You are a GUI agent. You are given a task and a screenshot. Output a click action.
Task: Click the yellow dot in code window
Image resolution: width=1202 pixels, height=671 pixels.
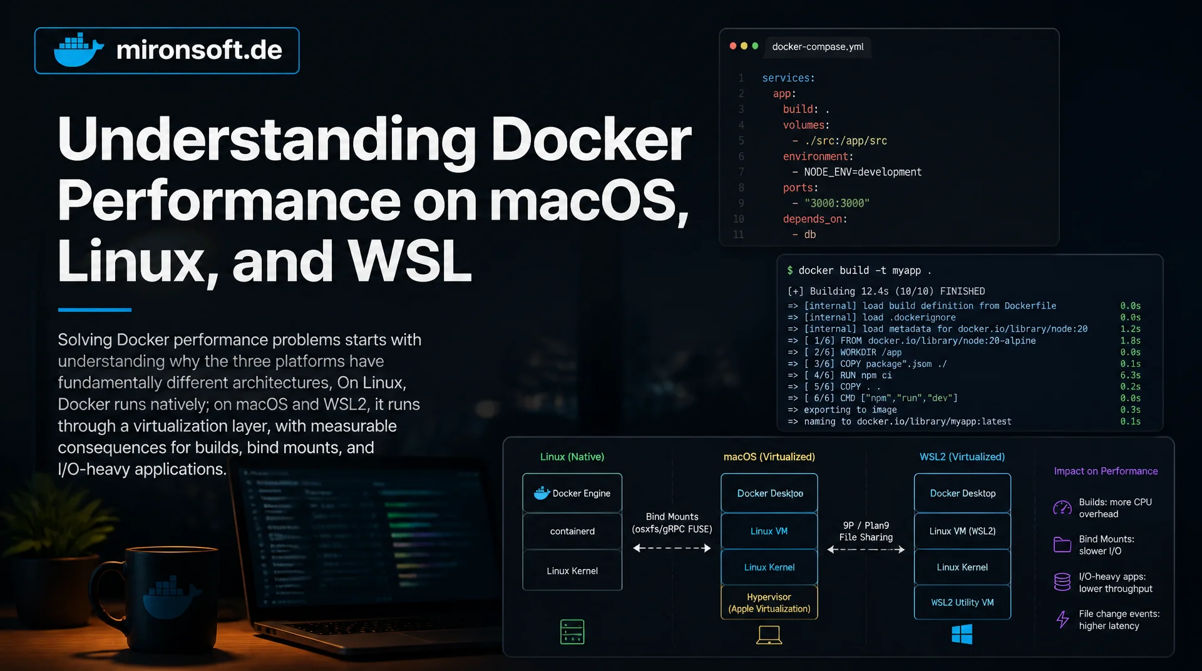pos(744,46)
